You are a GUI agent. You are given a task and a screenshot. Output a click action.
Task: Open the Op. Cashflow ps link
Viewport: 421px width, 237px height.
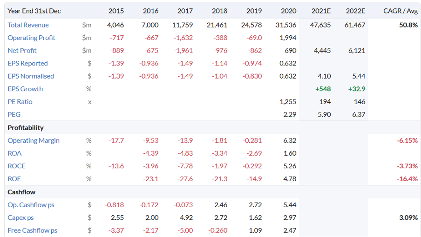(31, 204)
